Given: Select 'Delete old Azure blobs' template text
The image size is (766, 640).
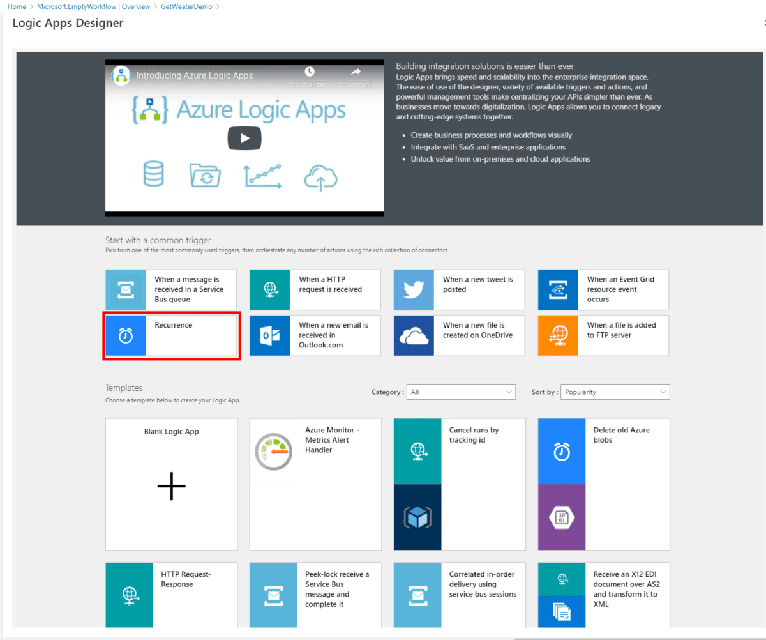Looking at the screenshot, I should pos(622,435).
